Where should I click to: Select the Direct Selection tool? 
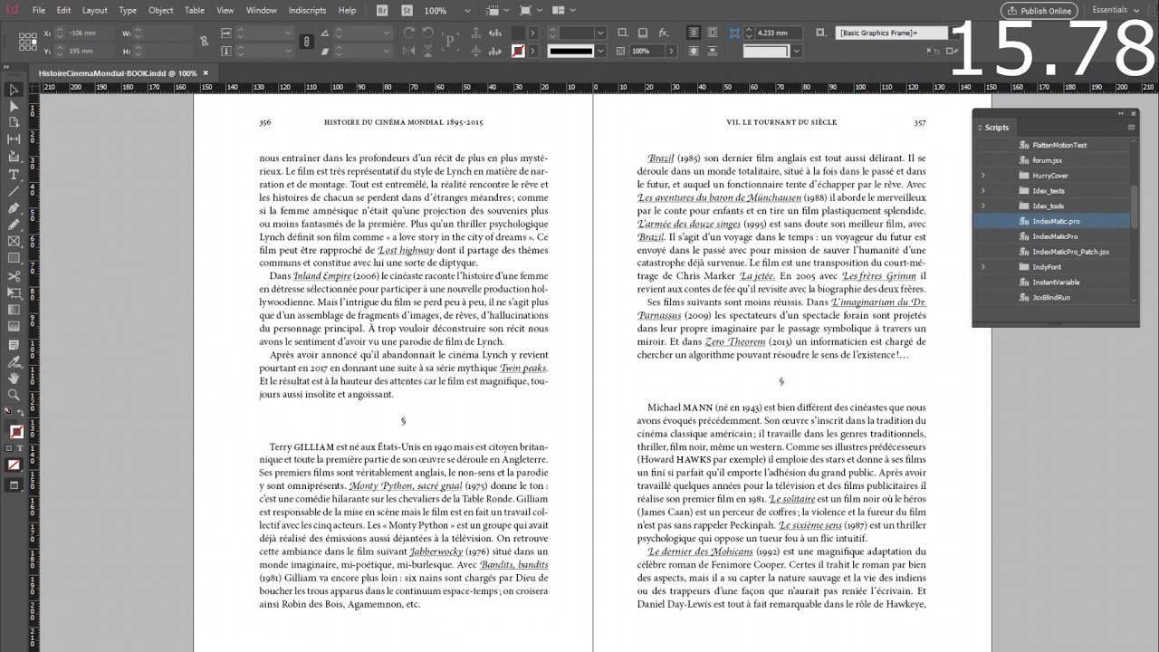14,106
